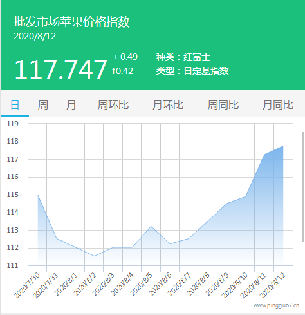Switch to 月环比 tab
Viewport: 305px width, 315px height.
click(x=168, y=105)
